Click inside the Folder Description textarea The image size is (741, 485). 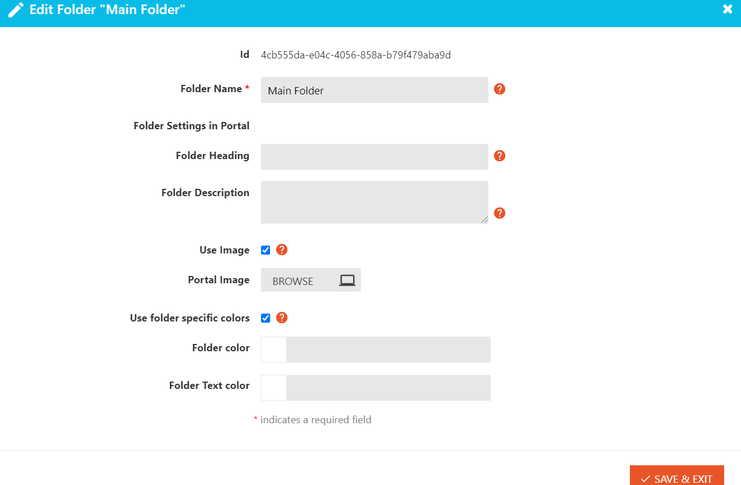374,202
